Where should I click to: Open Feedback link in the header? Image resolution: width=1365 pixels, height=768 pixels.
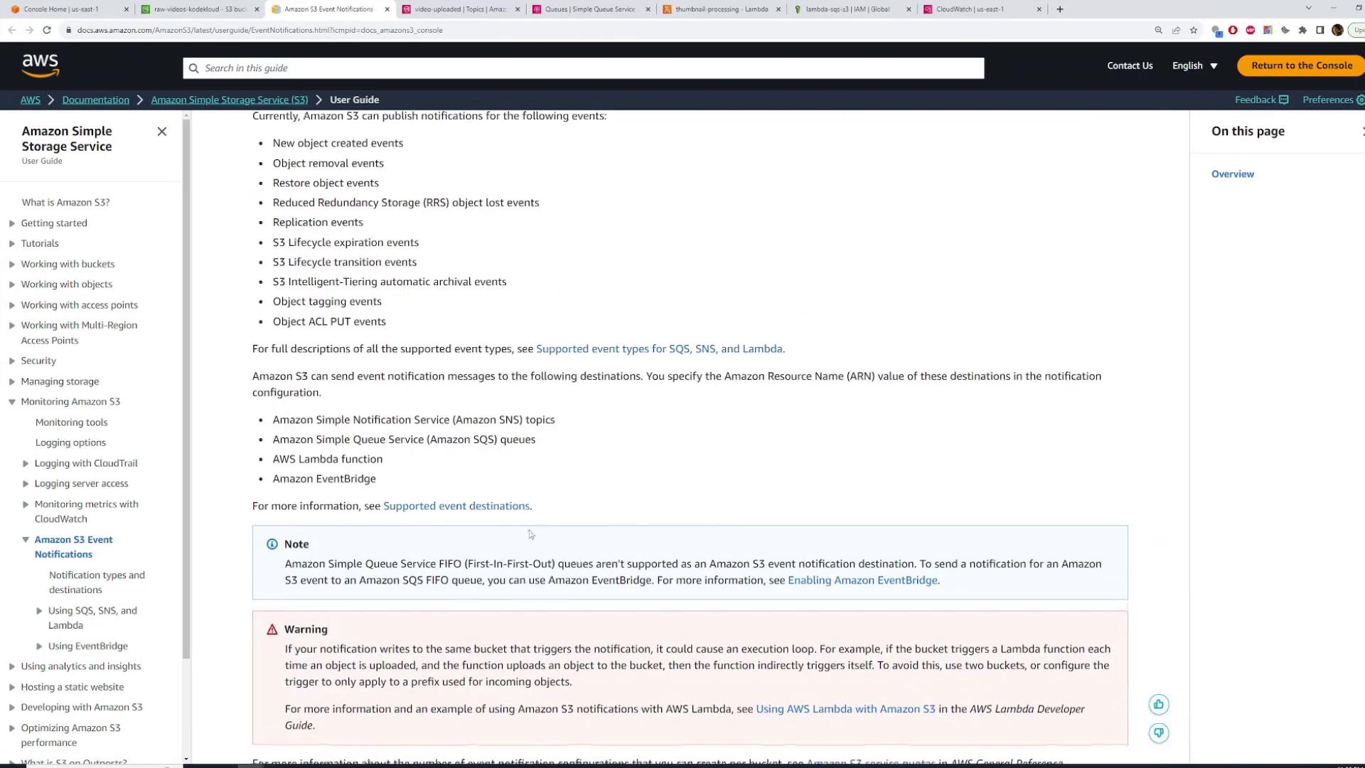tap(1261, 100)
